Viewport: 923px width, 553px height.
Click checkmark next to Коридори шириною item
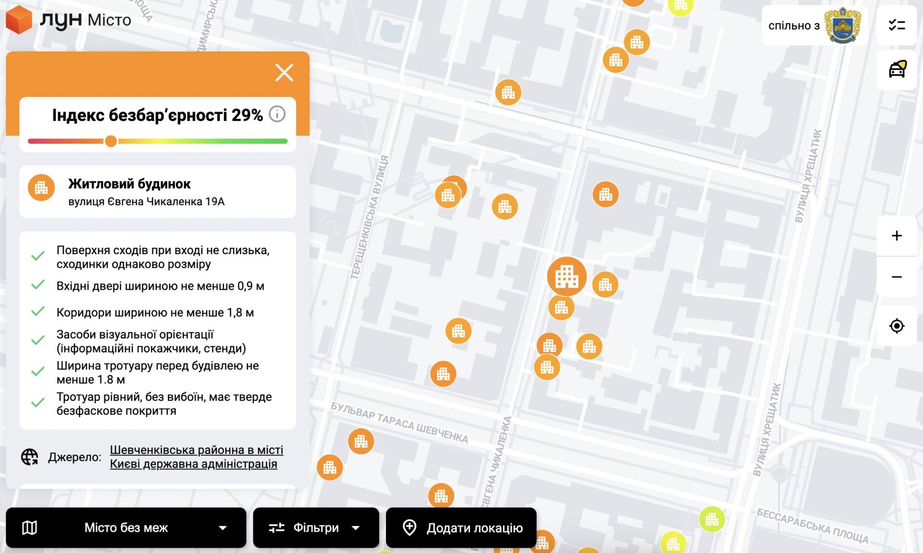38,312
